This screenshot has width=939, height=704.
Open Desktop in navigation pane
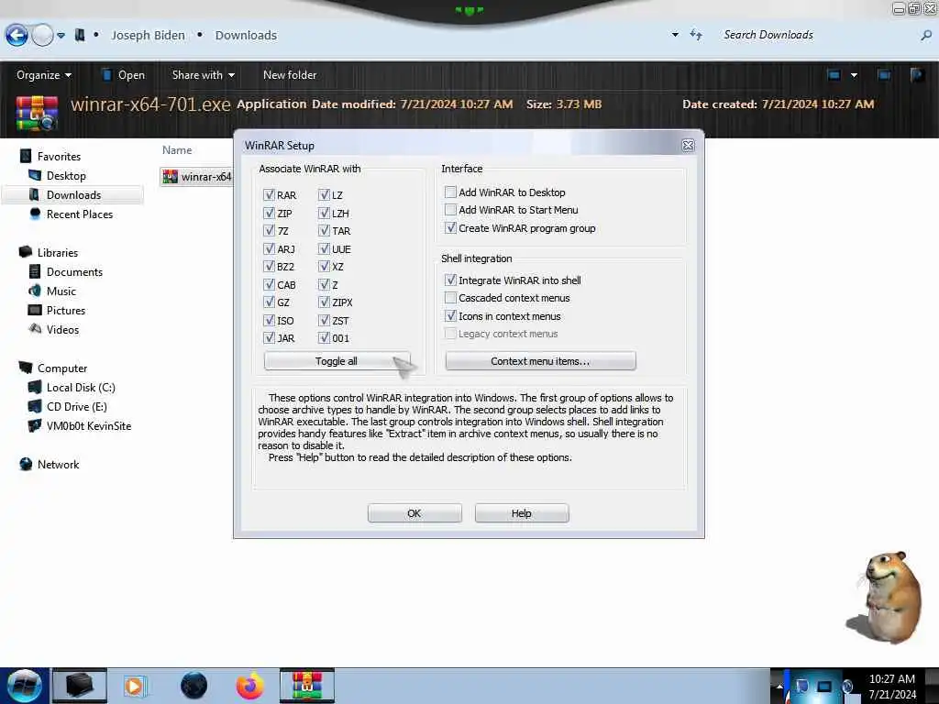click(x=66, y=175)
